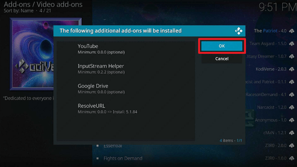This screenshot has height=167, width=297.
Task: Select the ResolveURL add-on entry
Action: click(126, 109)
